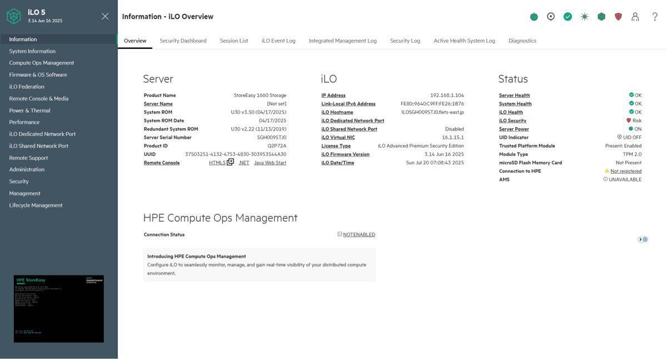Click the sun-shaped icon in header

584,17
